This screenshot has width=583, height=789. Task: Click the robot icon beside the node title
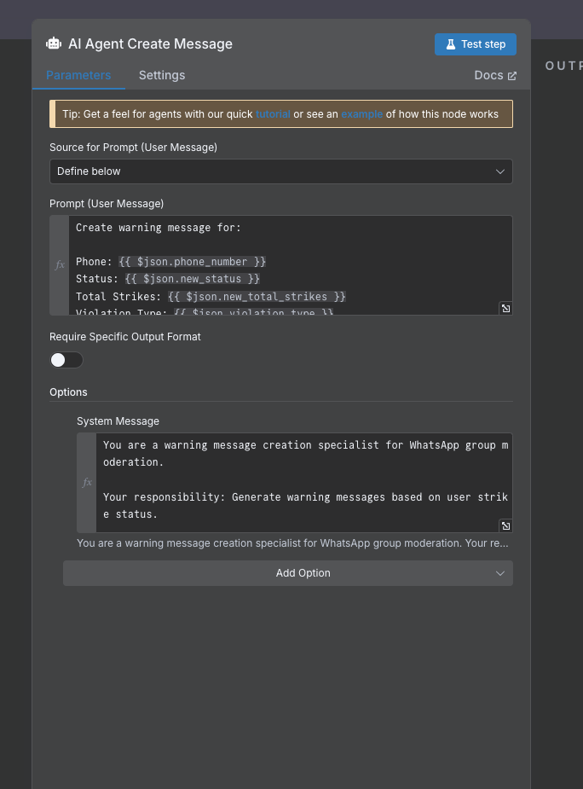(54, 44)
